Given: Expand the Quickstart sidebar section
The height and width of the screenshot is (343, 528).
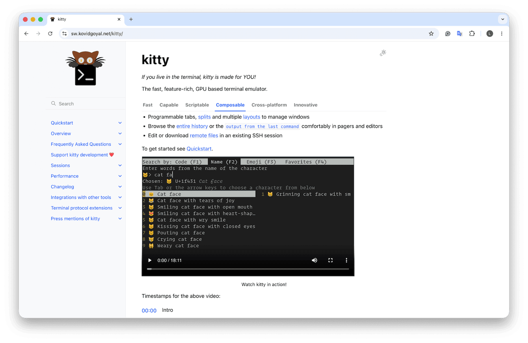Looking at the screenshot, I should pos(120,123).
